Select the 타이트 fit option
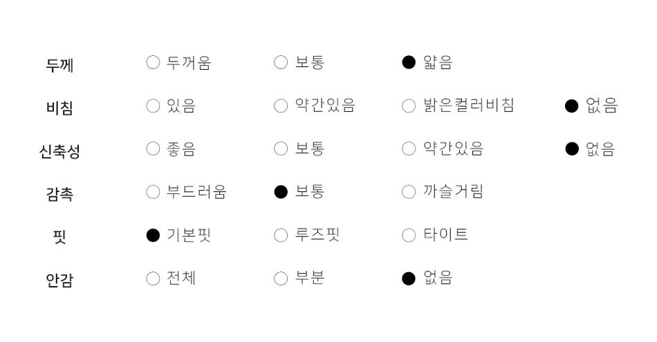The height and width of the screenshot is (342, 657). (x=409, y=236)
